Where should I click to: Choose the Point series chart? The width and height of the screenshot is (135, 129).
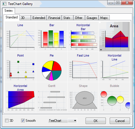(x=20, y=67)
